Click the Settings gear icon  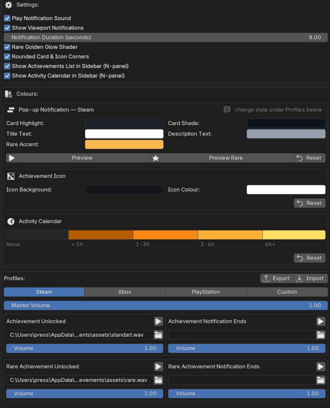point(9,5)
